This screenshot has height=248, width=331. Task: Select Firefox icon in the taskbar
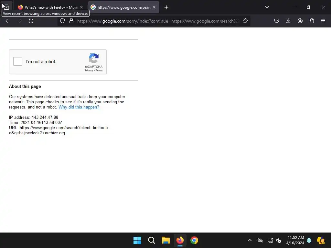point(180,240)
